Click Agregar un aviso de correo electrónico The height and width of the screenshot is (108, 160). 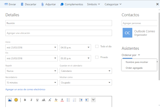[x=25, y=89]
